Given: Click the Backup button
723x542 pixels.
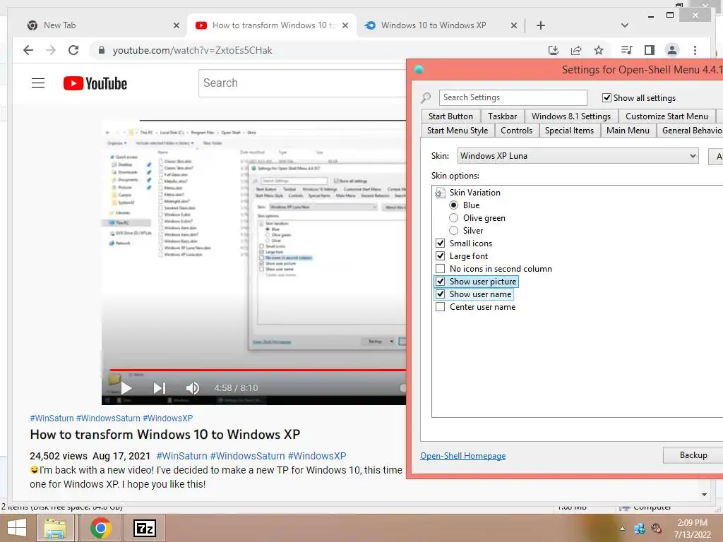Looking at the screenshot, I should pyautogui.click(x=693, y=455).
